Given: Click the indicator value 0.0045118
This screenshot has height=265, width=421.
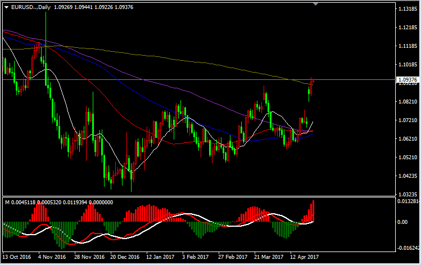Looking at the screenshot, I should (23, 203).
